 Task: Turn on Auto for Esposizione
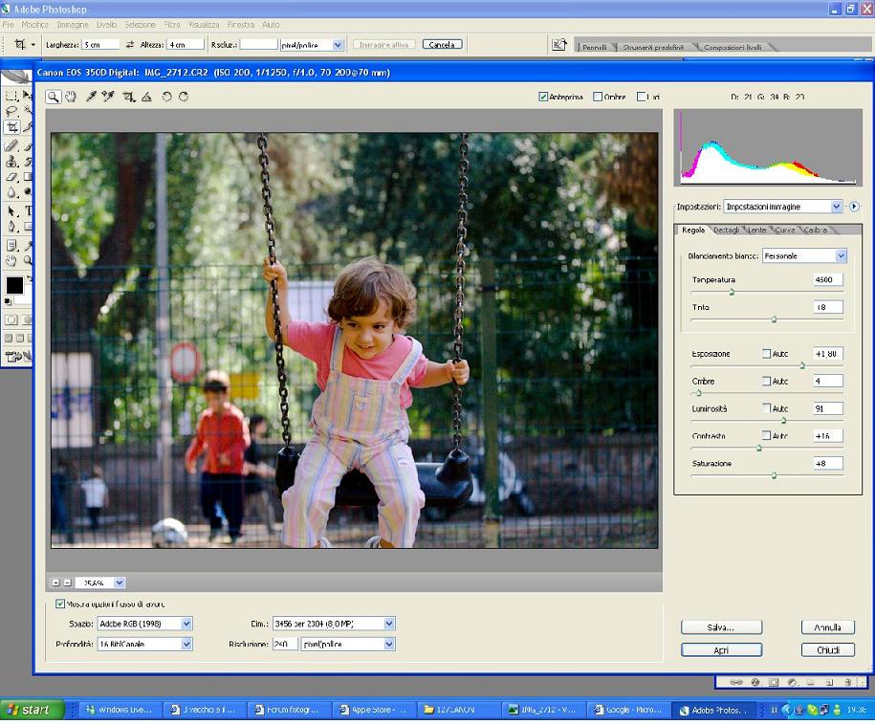click(766, 354)
